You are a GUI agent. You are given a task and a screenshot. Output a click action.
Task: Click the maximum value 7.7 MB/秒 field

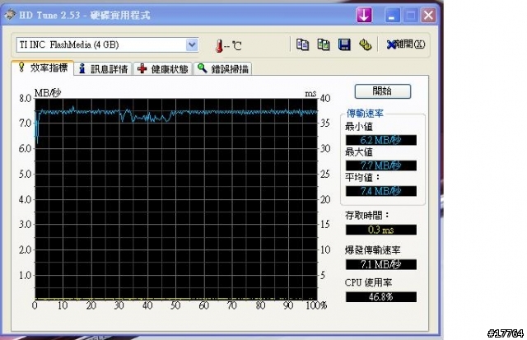[381, 165]
